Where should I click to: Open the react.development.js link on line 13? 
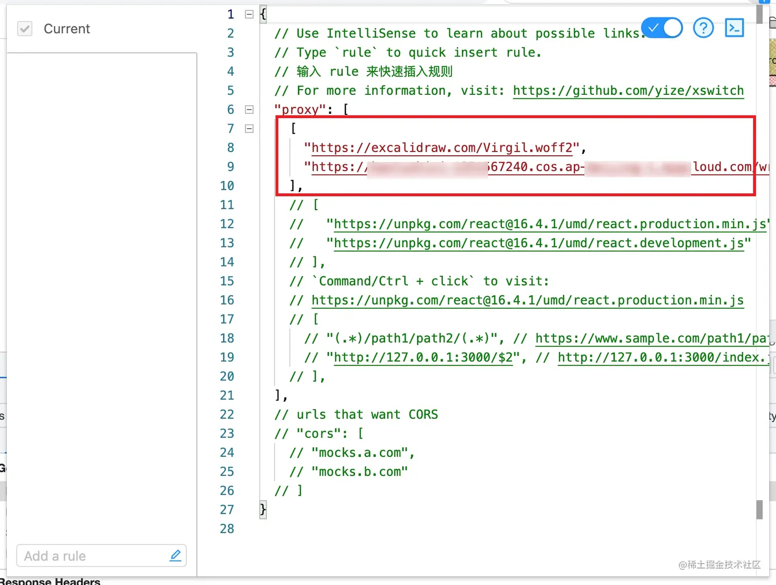click(539, 243)
